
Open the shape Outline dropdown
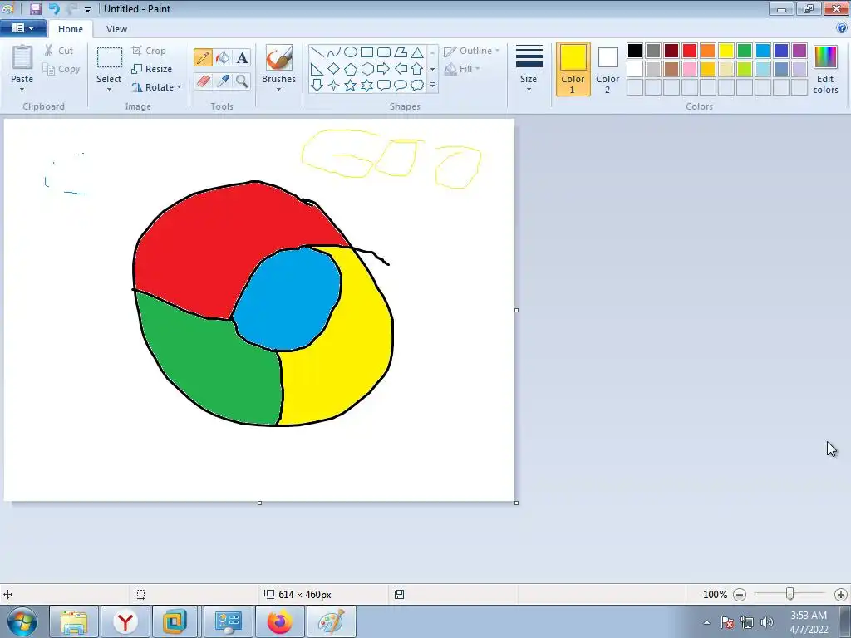(472, 51)
